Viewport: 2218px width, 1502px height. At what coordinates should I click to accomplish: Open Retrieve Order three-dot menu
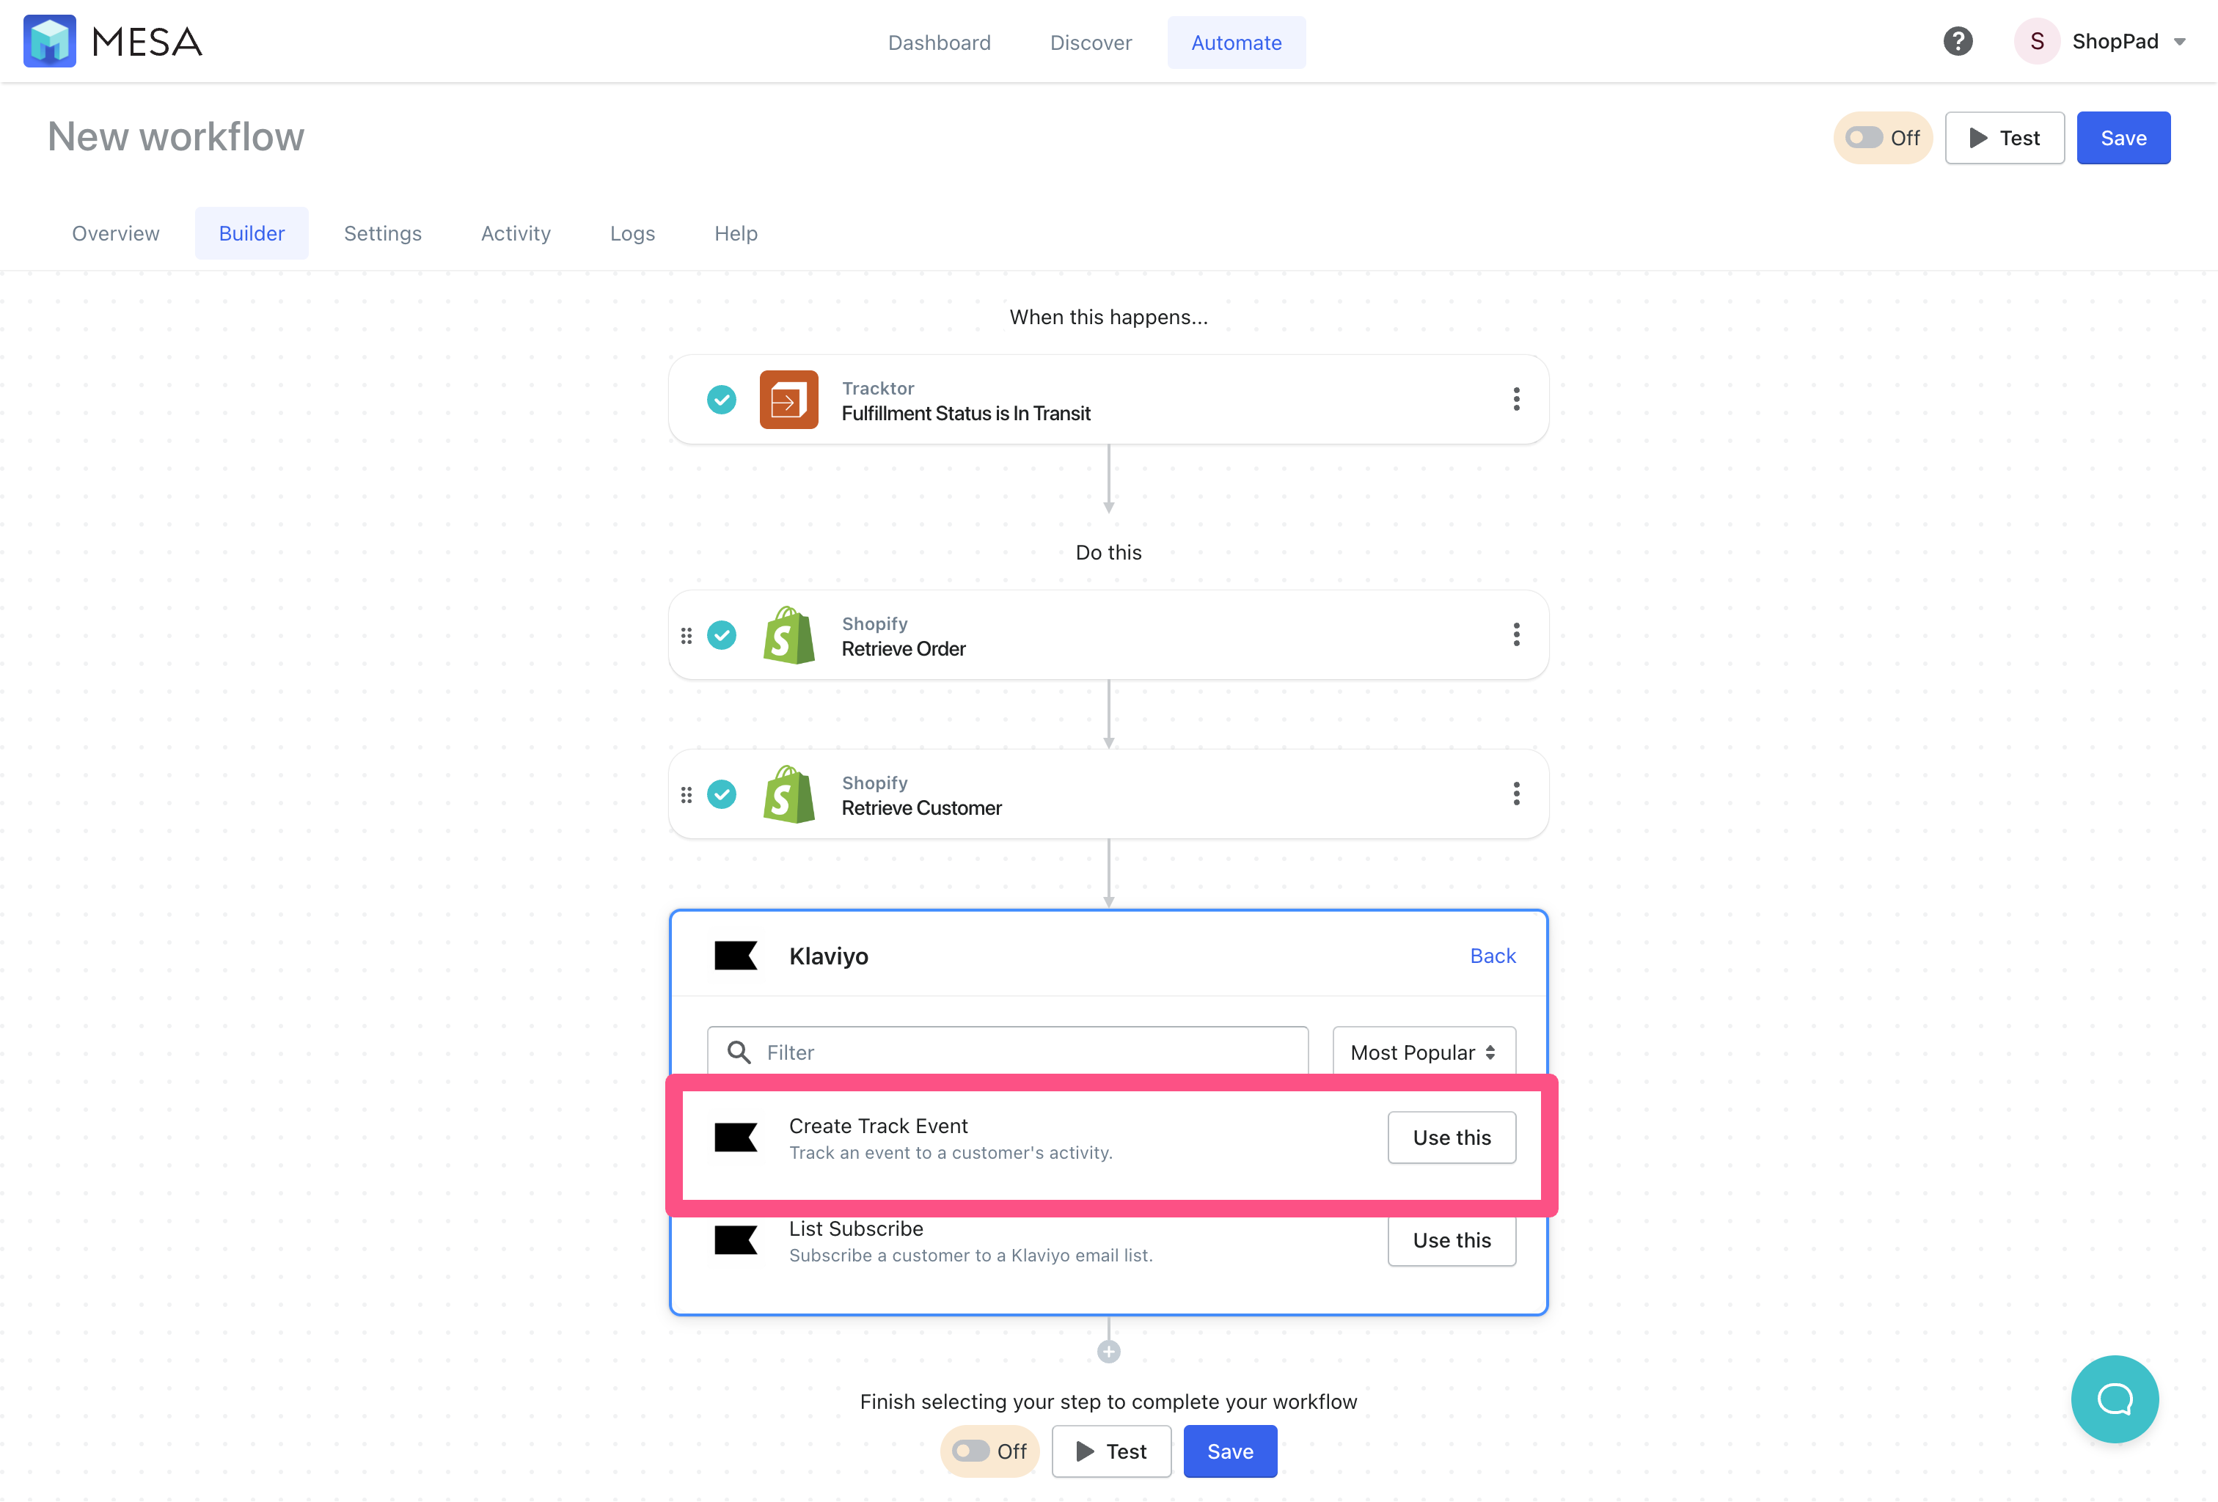click(x=1515, y=636)
